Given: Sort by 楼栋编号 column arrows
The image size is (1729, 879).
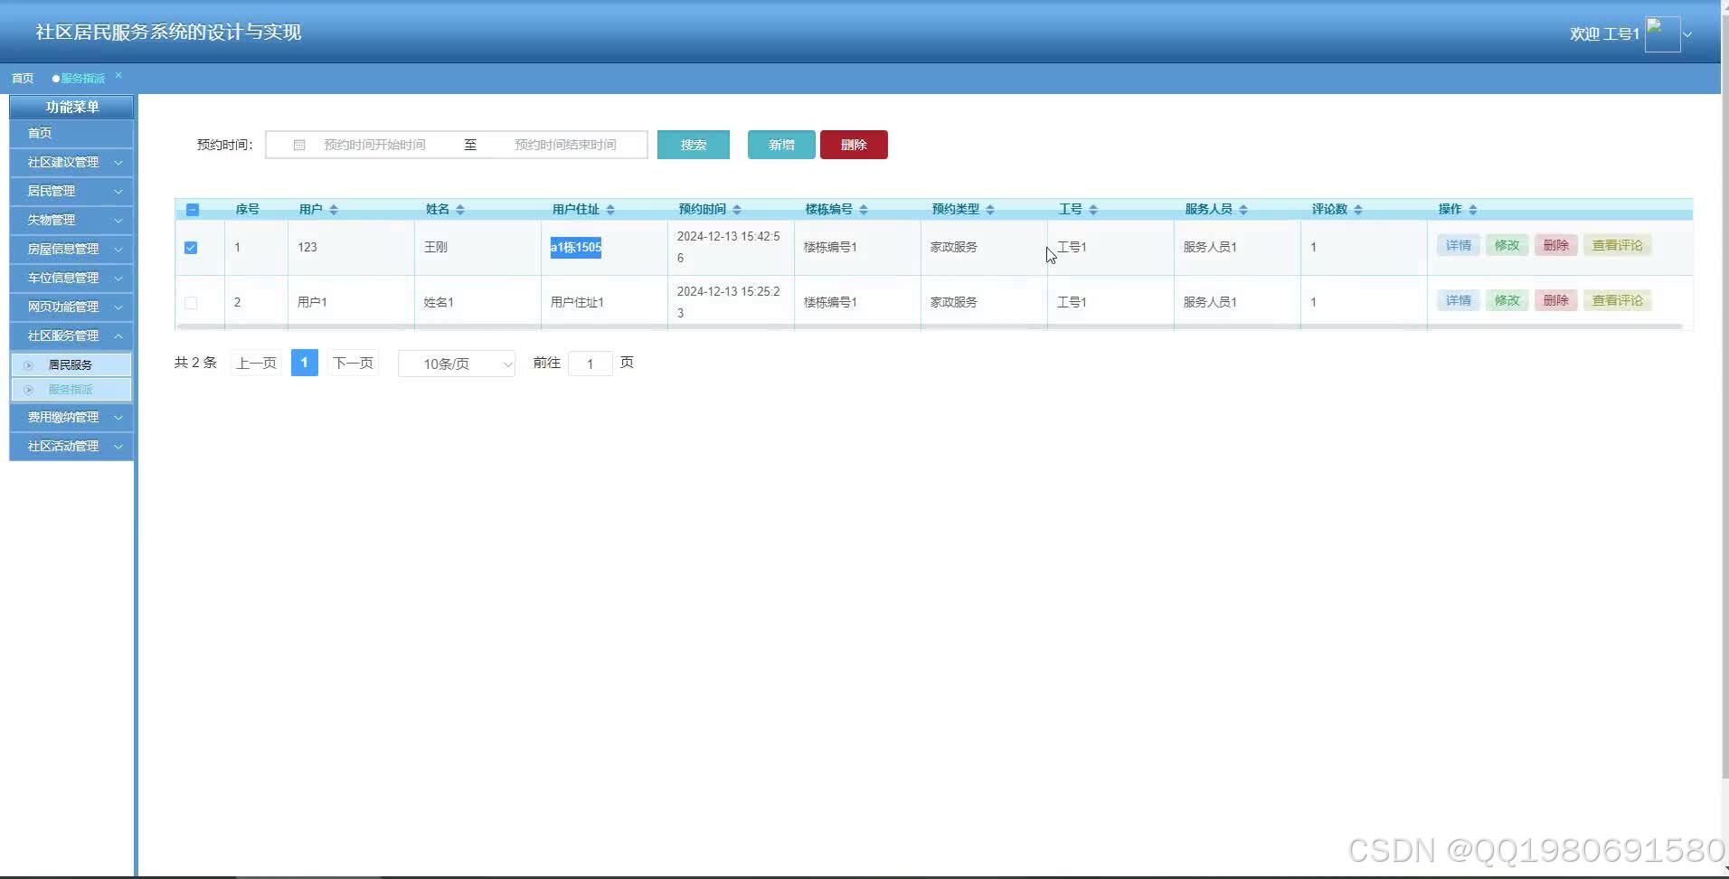Looking at the screenshot, I should (x=864, y=210).
